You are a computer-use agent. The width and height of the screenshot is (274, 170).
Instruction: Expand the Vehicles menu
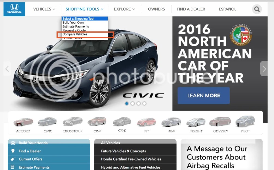point(44,9)
